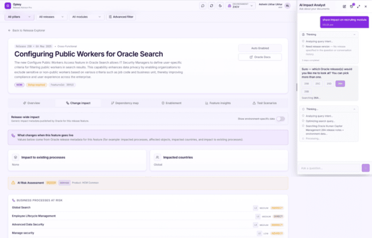The width and height of the screenshot is (372, 238).
Task: Click DIRECT badge on Employee Lifecycle Management
Action: point(278,216)
